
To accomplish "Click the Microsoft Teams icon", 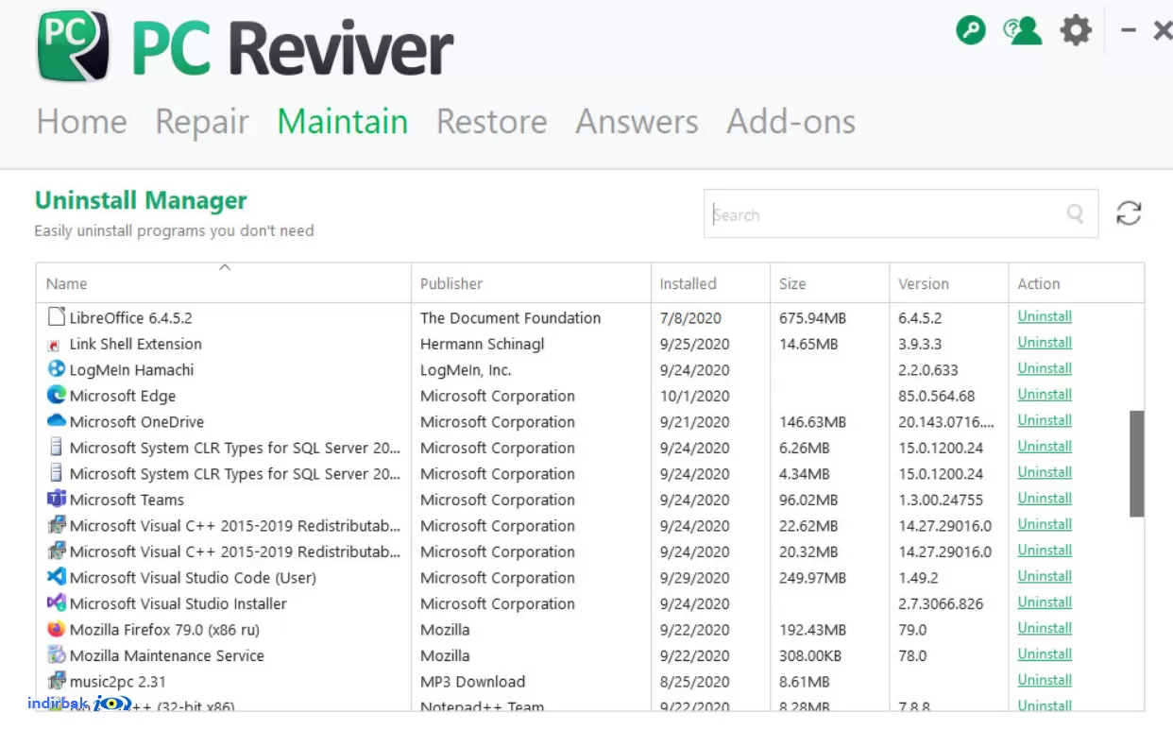I will click(56, 499).
